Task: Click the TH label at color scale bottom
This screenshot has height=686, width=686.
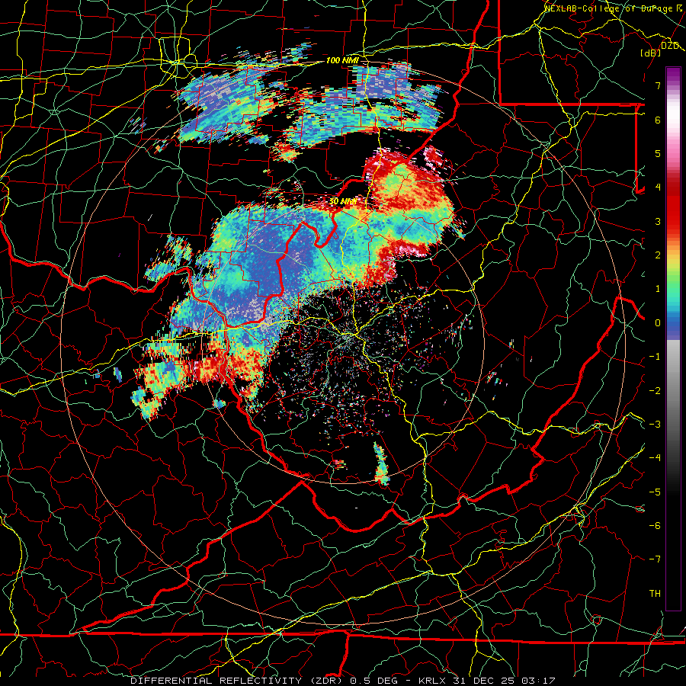Action: click(x=655, y=594)
